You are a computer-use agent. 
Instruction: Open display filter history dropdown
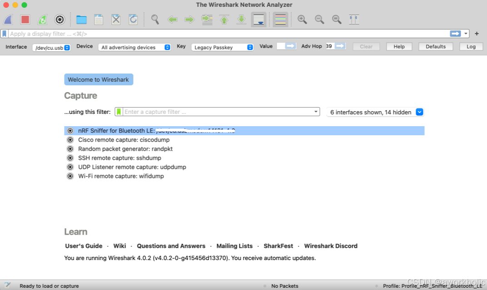(x=466, y=34)
